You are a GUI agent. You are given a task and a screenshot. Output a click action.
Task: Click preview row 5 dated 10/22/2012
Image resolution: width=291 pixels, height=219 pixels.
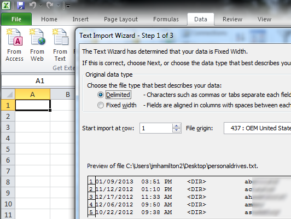189,212
